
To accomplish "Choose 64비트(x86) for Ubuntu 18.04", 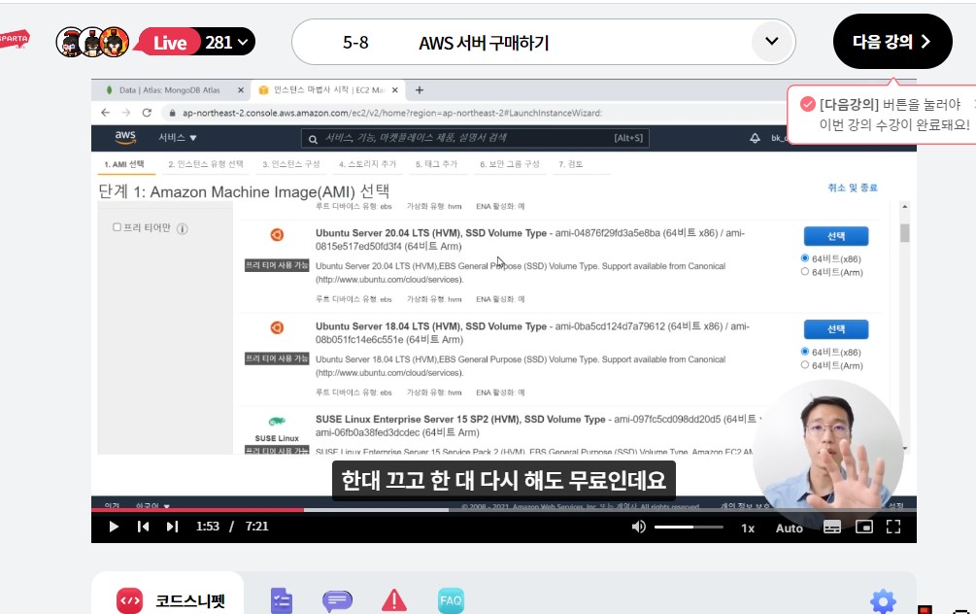I will tap(805, 352).
